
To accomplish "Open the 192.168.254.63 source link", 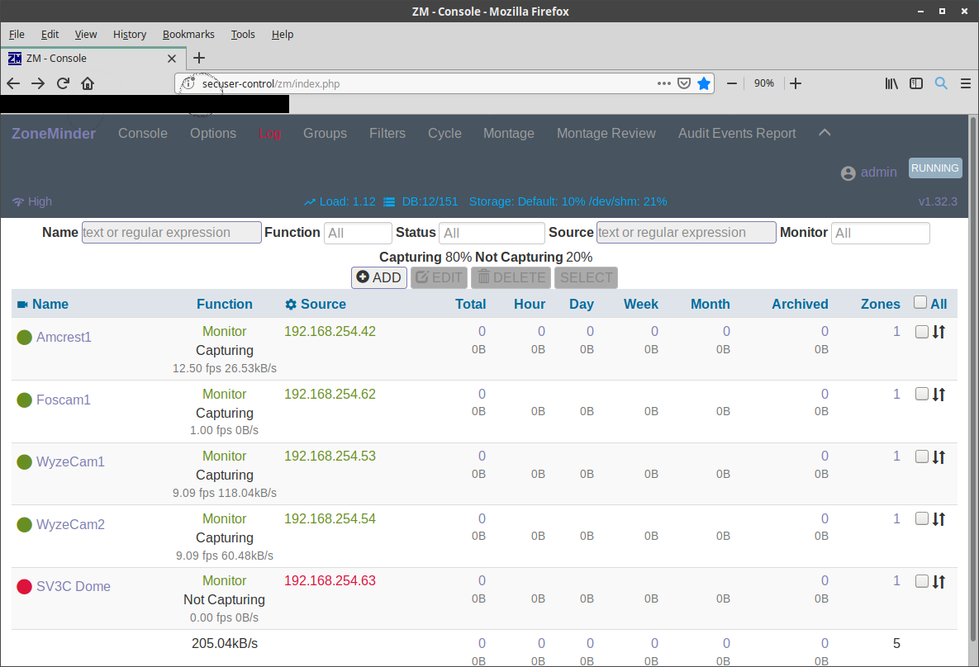I will click(x=330, y=581).
